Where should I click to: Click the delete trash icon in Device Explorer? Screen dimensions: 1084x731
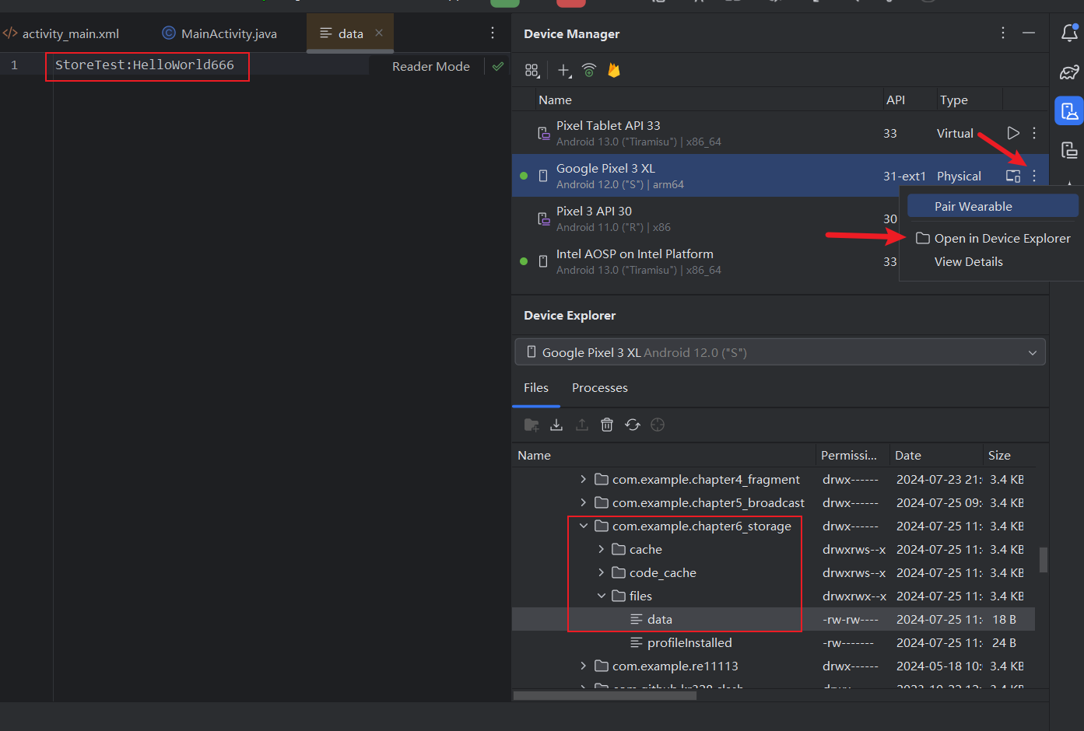coord(607,425)
